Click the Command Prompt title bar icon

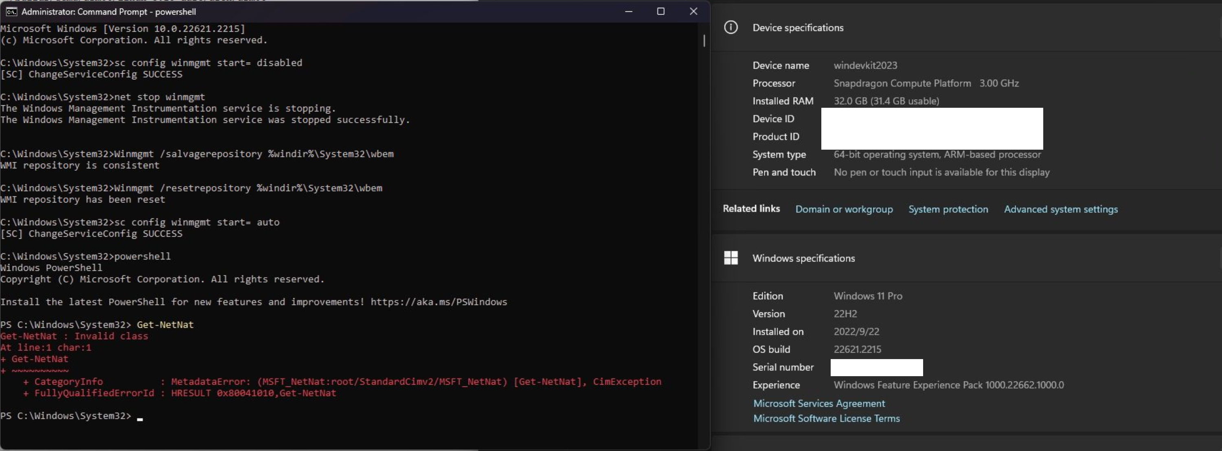tap(11, 11)
